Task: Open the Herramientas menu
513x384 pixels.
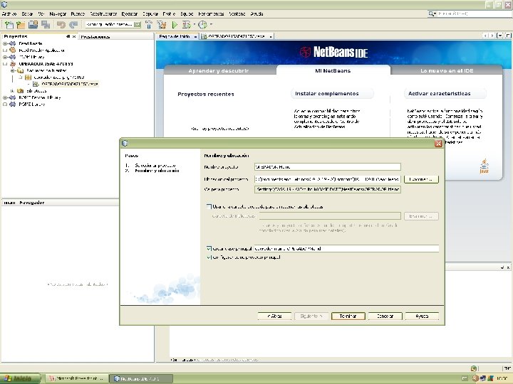Action: pyautogui.click(x=211, y=14)
